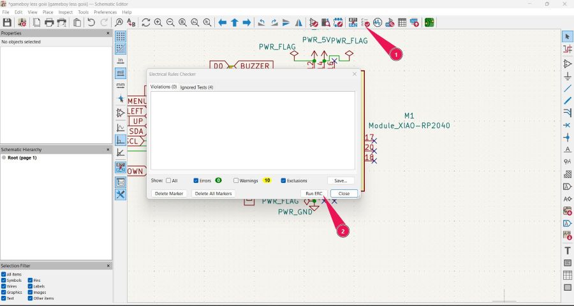Close the Selection Filter panel

pos(108,266)
